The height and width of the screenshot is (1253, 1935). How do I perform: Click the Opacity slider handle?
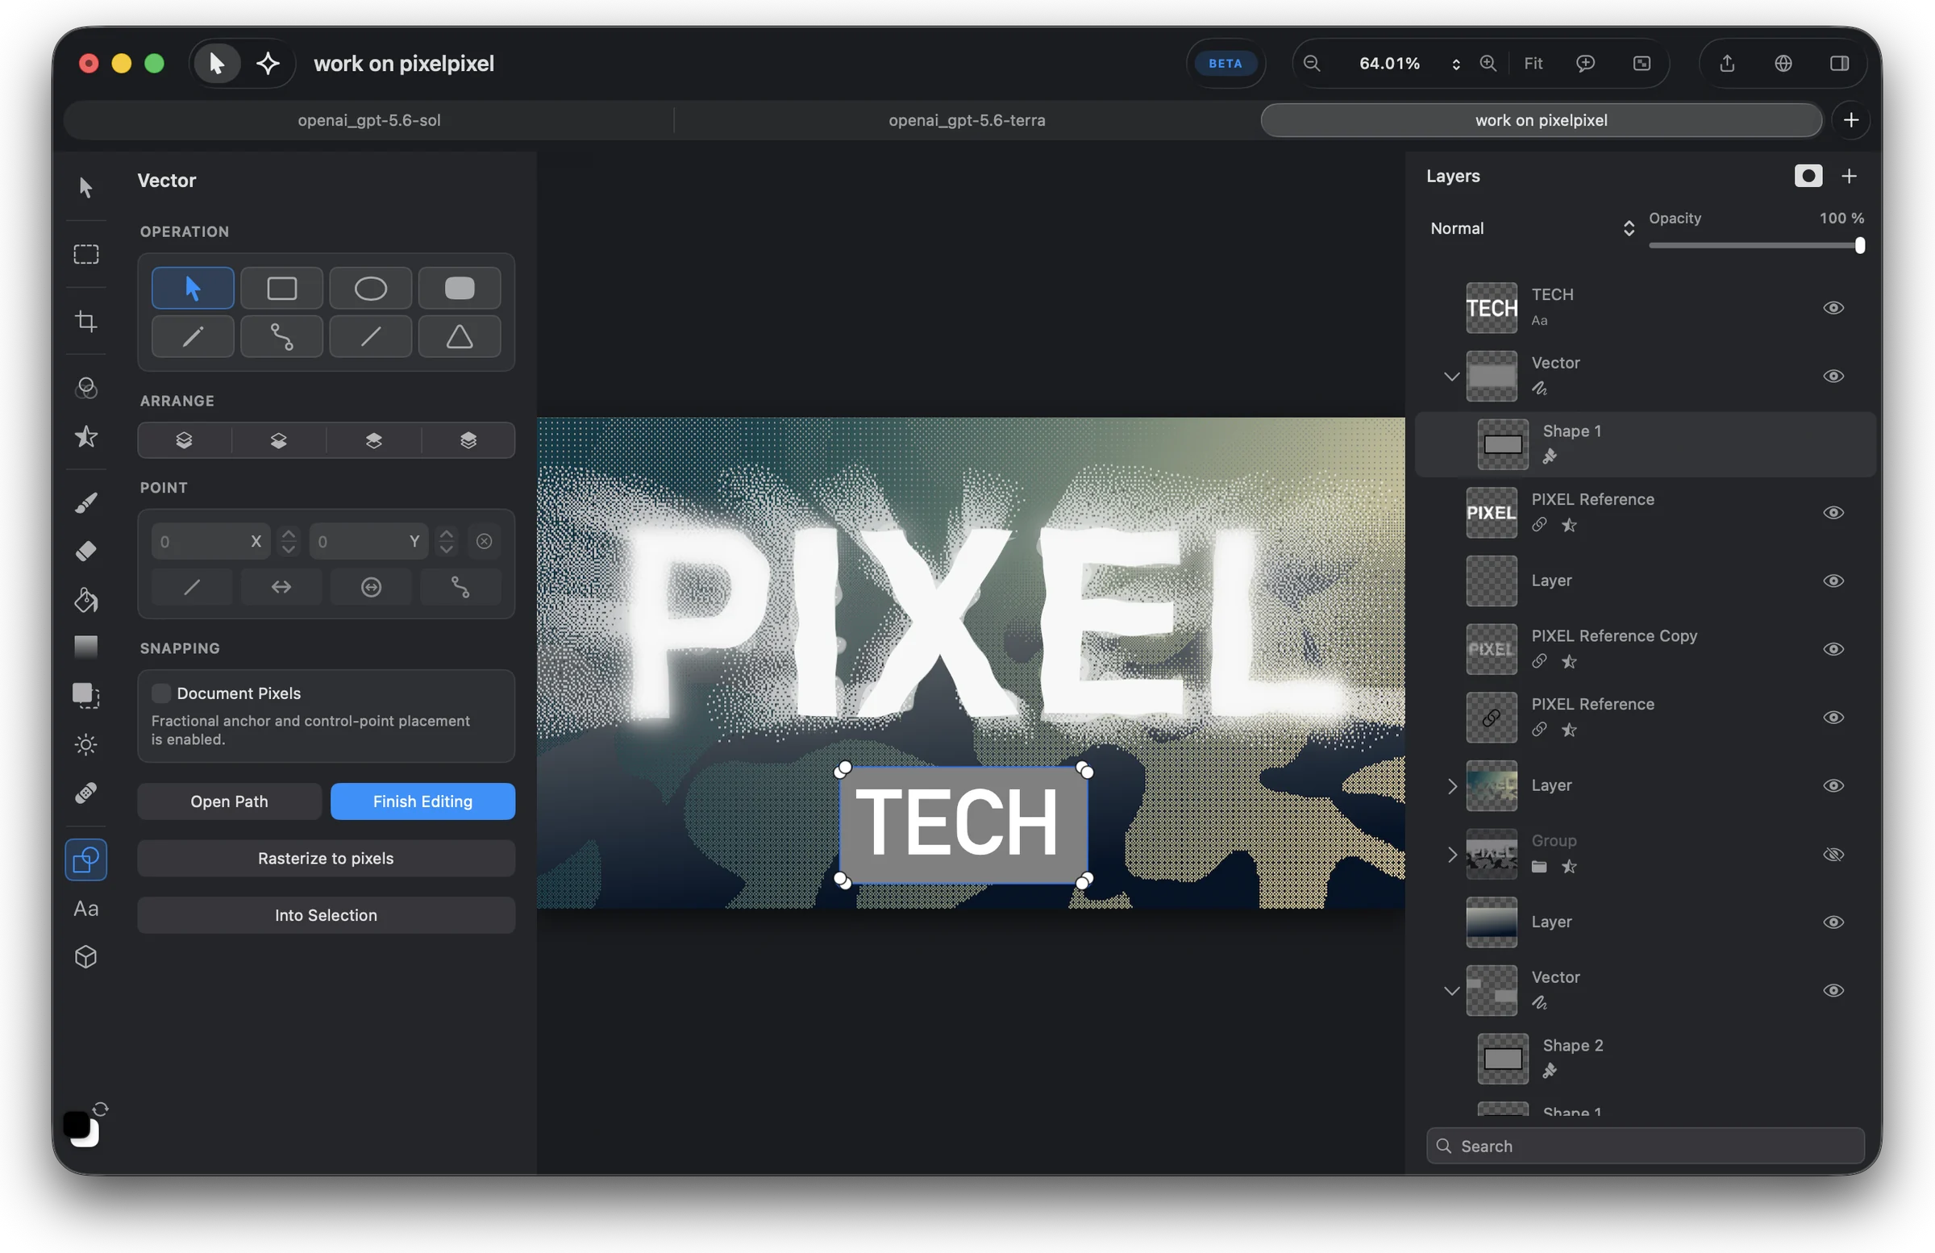[x=1859, y=246]
